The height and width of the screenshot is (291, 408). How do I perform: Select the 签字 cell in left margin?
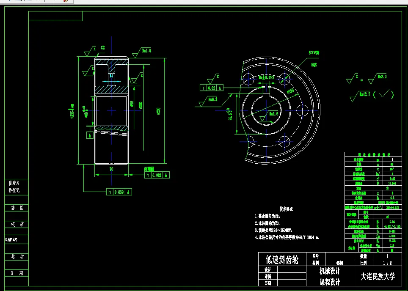click(17, 257)
